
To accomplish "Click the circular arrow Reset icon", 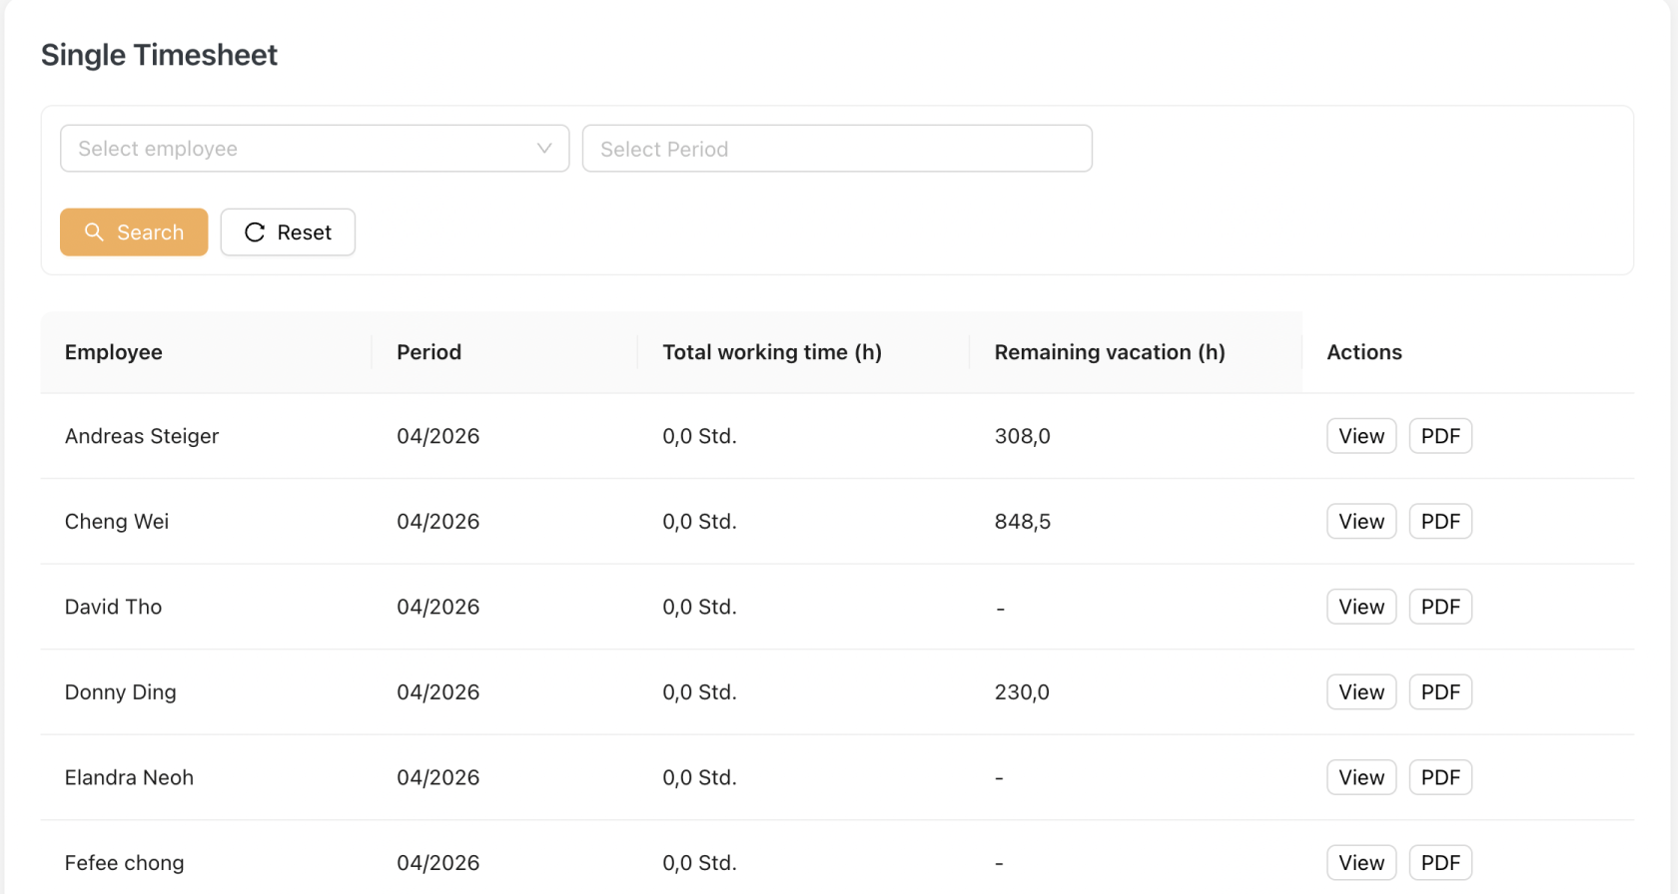I will tap(255, 232).
